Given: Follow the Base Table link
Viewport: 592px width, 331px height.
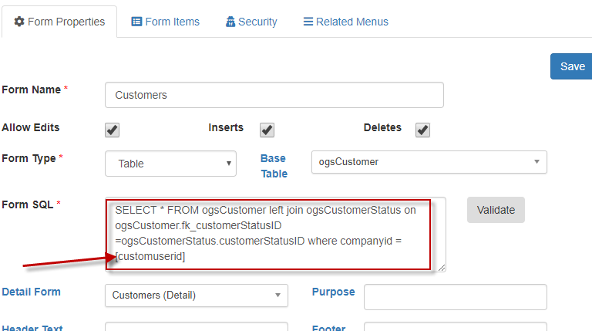Looking at the screenshot, I should [x=273, y=166].
